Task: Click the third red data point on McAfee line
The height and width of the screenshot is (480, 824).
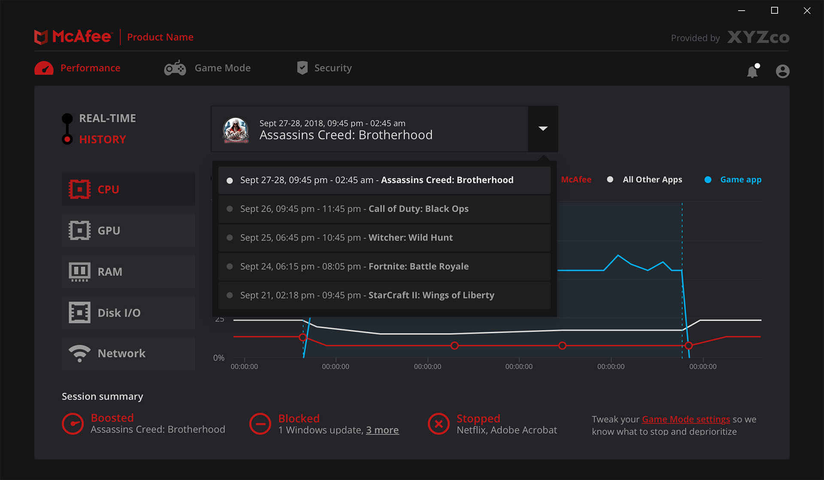Action: 562,345
